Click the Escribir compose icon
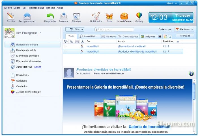The width and height of the screenshot is (198, 136). pyautogui.click(x=11, y=16)
